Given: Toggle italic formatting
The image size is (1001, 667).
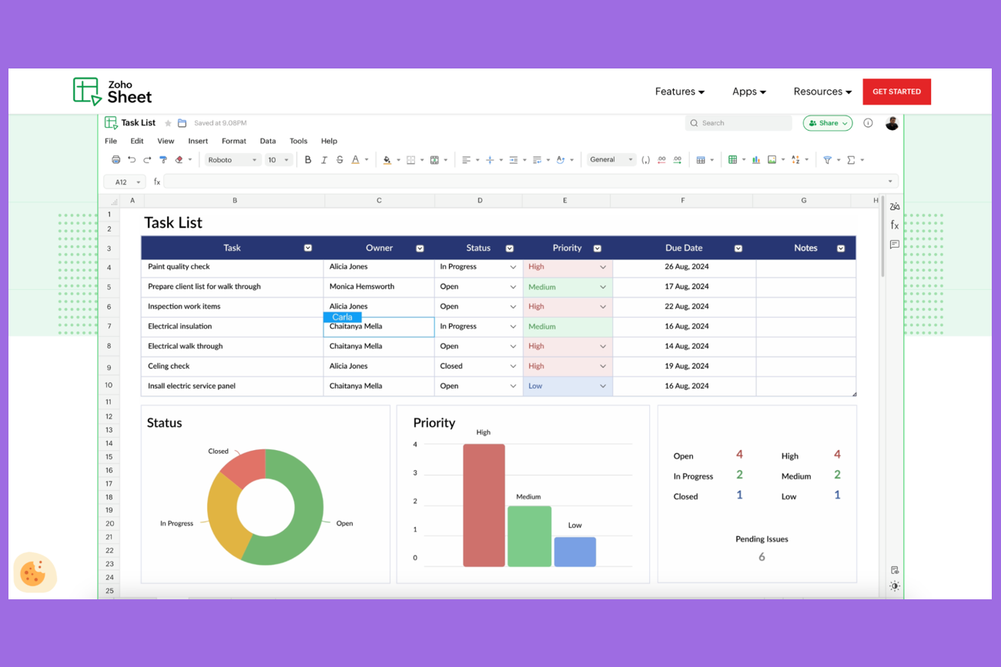Looking at the screenshot, I should [x=324, y=160].
